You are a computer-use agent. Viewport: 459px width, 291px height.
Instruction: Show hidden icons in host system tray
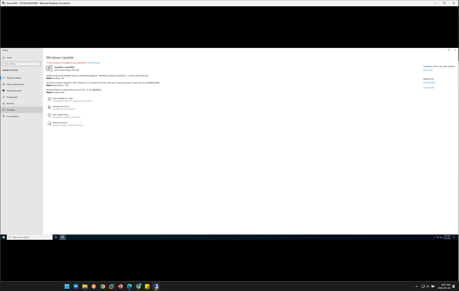pyautogui.click(x=416, y=287)
